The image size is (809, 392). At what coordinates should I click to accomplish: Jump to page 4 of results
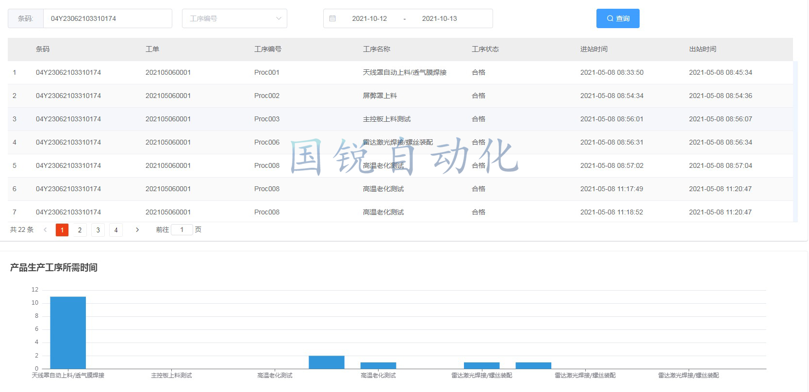[x=116, y=230]
